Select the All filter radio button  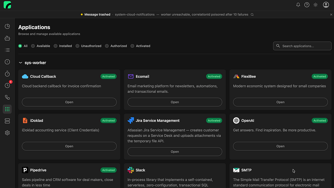click(x=20, y=46)
